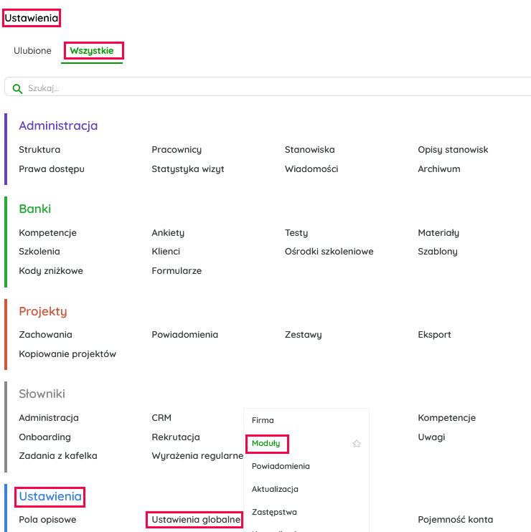Screen dimensions: 531x532
Task: Switch to the Ulubione tab
Action: pos(32,51)
